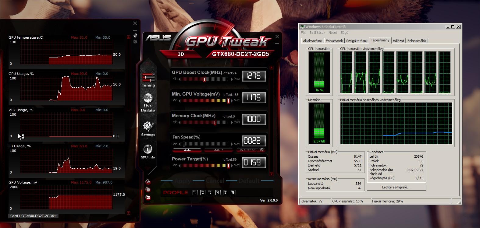Click the 3D mode label in GPU Tweak
The image size is (480, 228).
click(x=181, y=54)
